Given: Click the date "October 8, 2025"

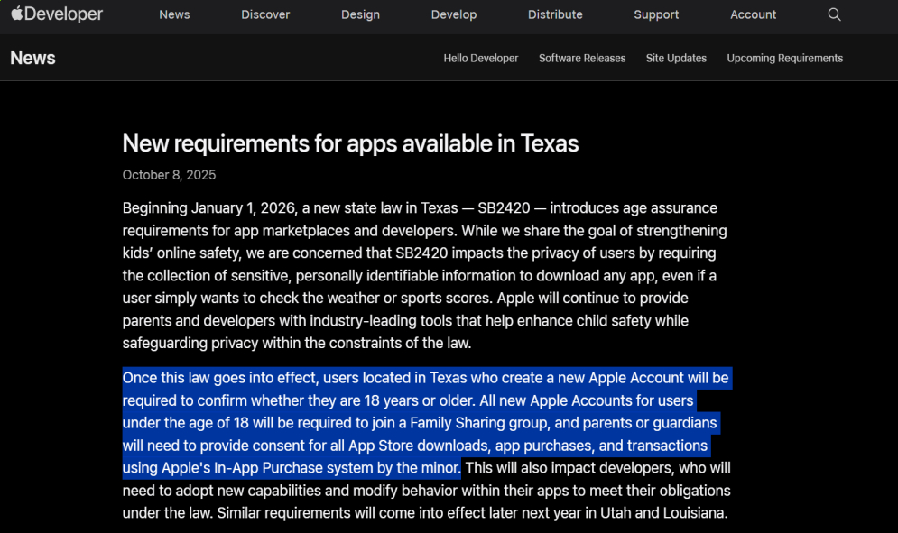Looking at the screenshot, I should tap(169, 175).
